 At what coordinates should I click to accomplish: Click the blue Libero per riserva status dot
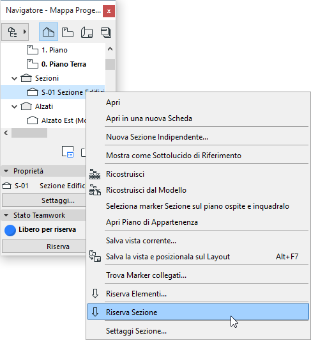pos(10,231)
